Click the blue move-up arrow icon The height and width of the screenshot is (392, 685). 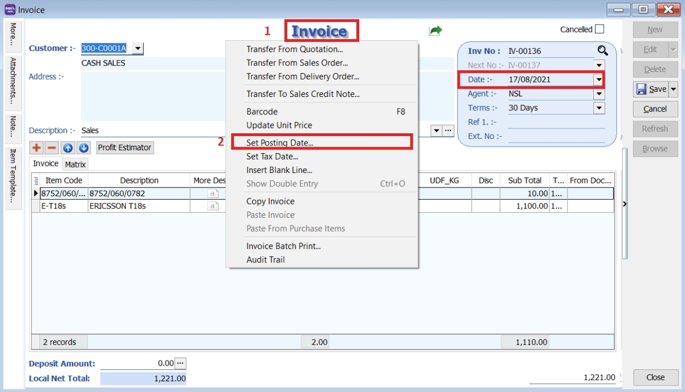click(x=68, y=148)
